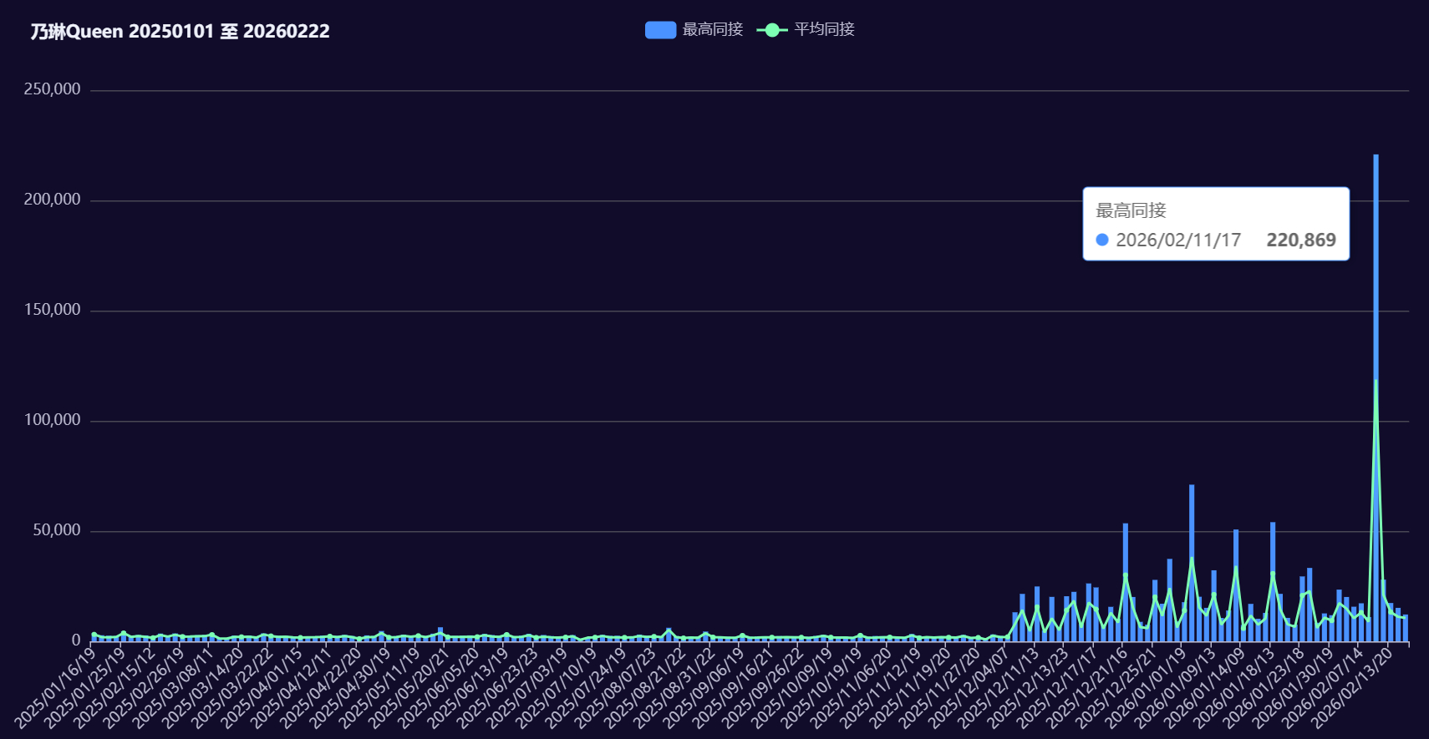This screenshot has height=739, width=1429.
Task: Click the 最高同接 heading inside the tooltip
Action: coord(1131,211)
